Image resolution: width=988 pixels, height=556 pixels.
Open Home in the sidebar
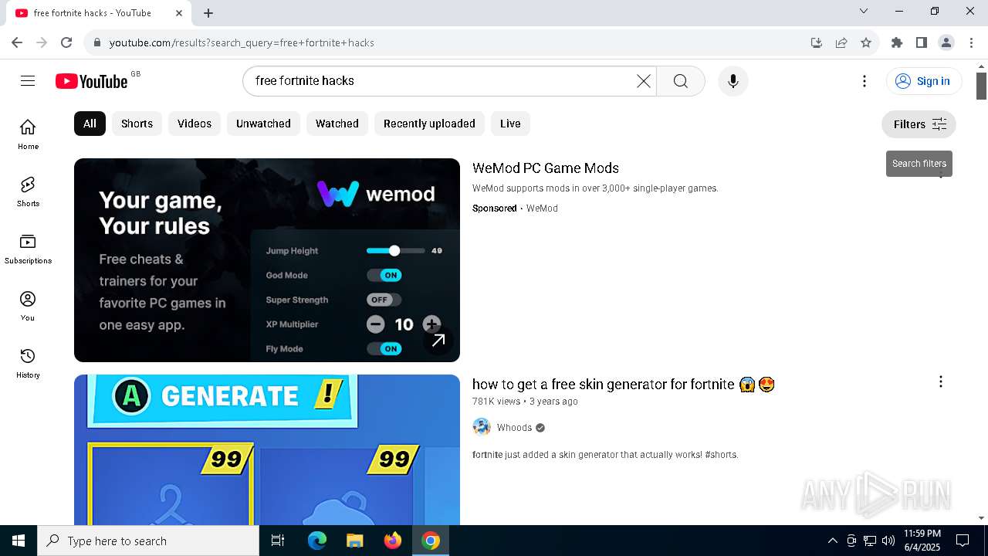coord(28,134)
